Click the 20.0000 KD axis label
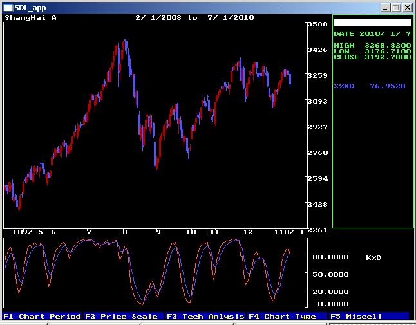416x325 pixels. tap(330, 292)
